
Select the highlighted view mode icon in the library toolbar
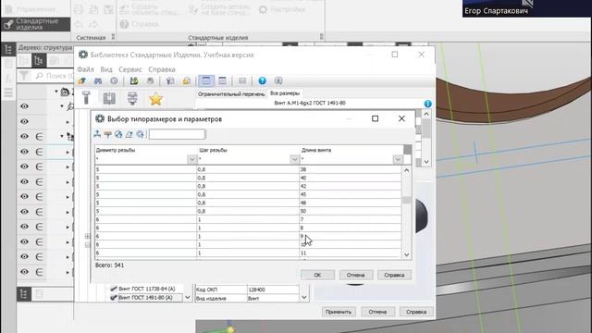[206, 80]
